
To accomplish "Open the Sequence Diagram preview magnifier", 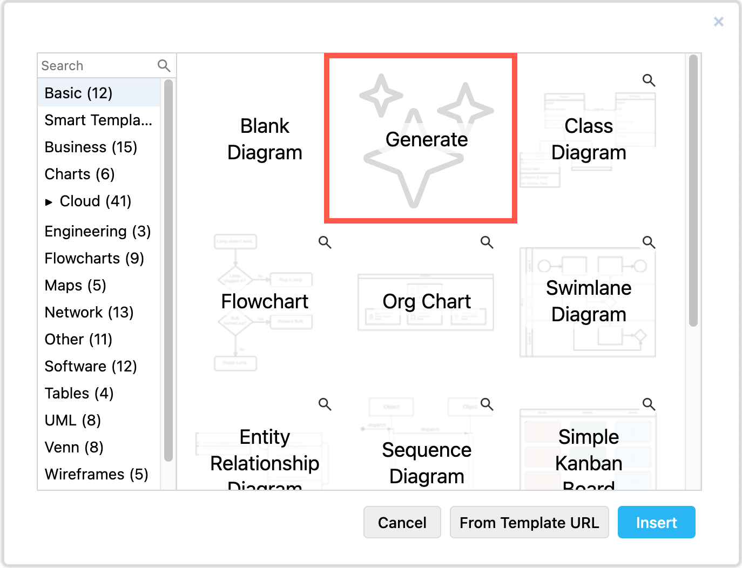I will pyautogui.click(x=487, y=404).
